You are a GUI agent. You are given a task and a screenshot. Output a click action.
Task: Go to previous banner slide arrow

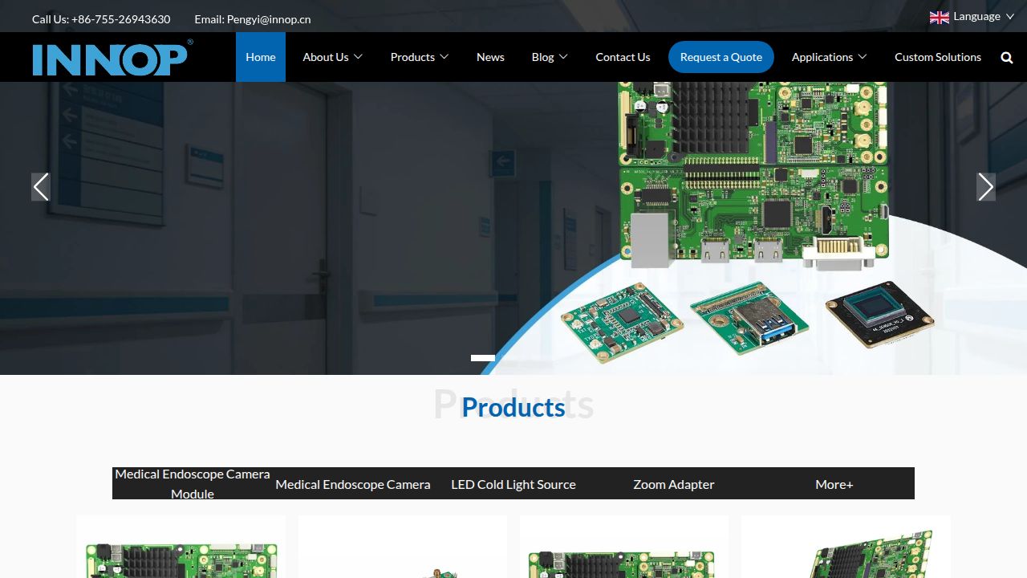(x=41, y=187)
